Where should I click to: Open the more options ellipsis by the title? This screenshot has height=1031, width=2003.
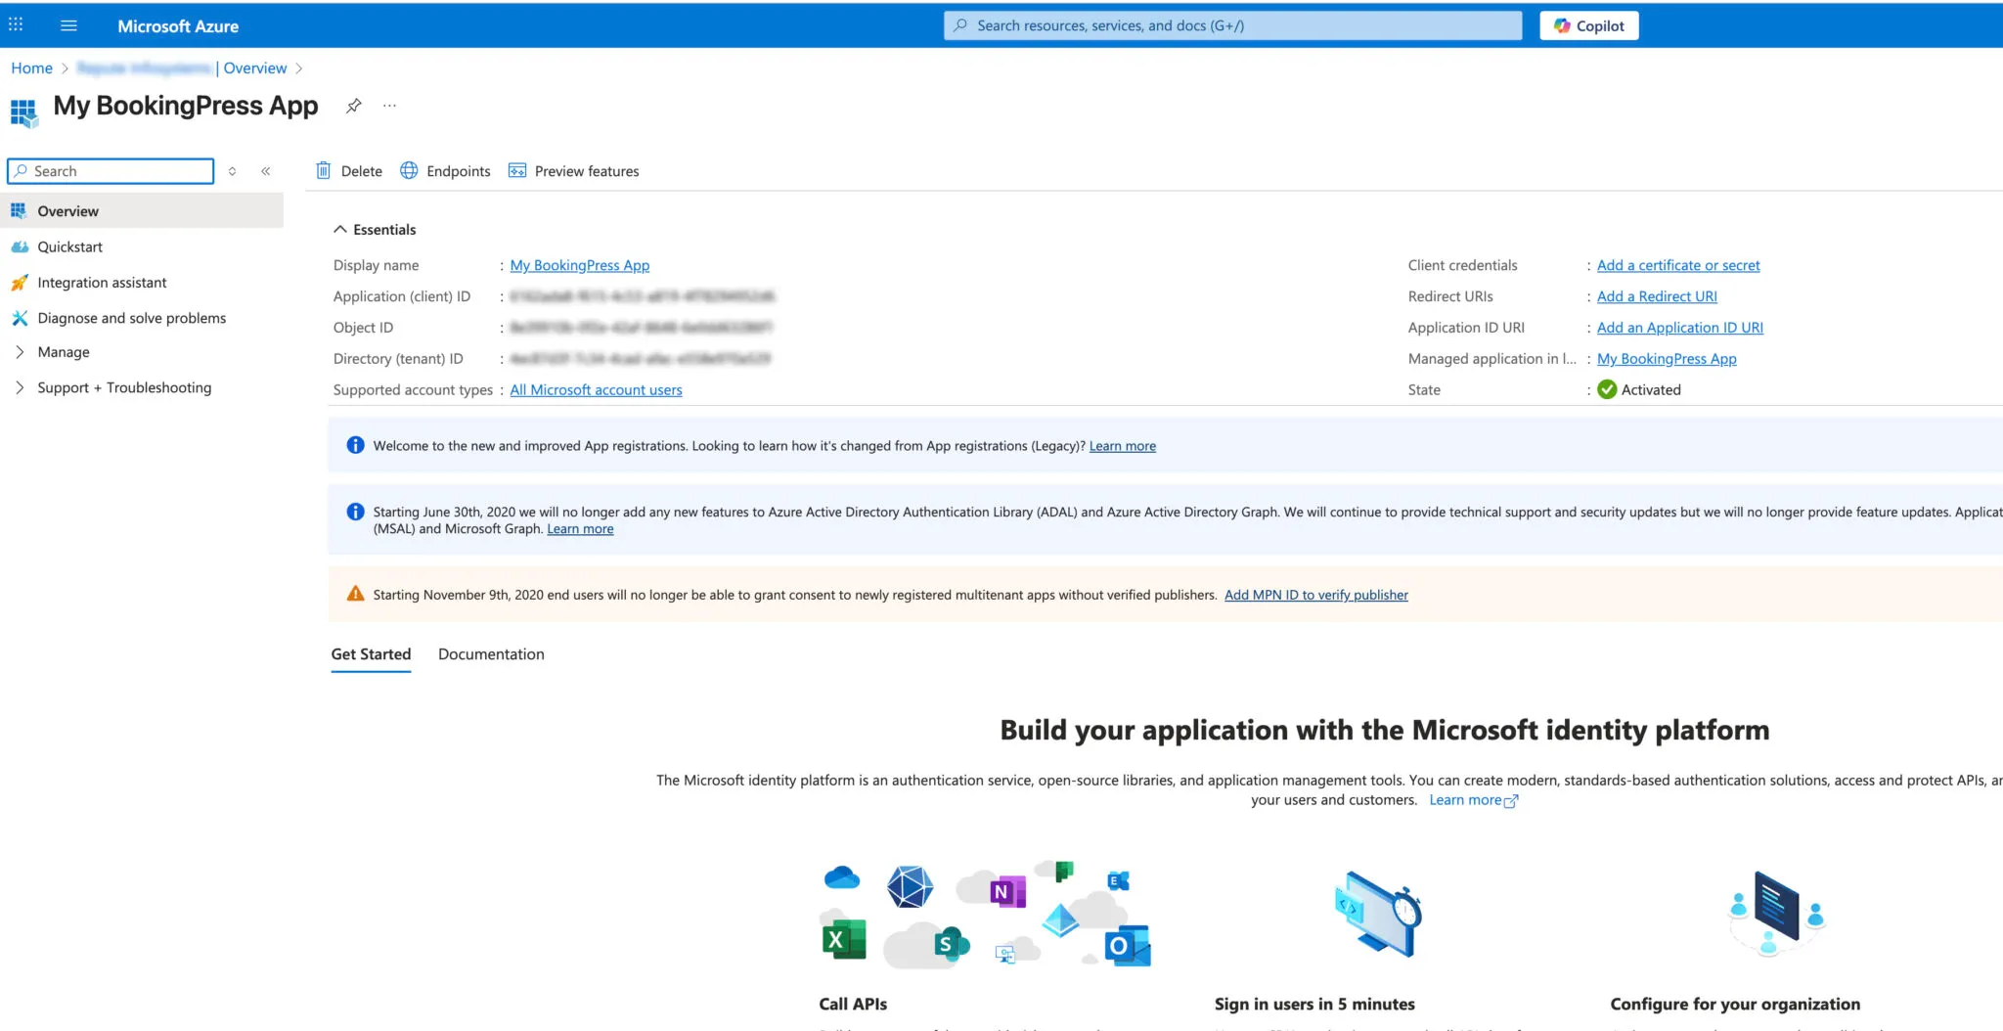(x=389, y=106)
